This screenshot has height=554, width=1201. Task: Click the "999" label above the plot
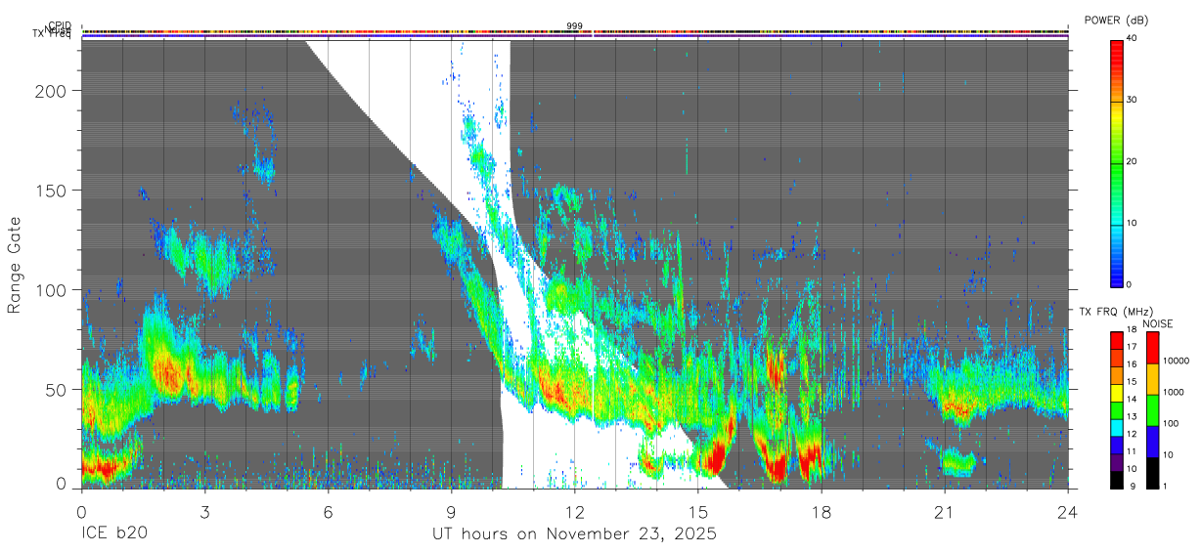(574, 26)
